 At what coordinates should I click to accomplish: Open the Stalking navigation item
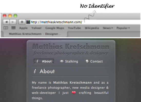[x=69, y=61]
